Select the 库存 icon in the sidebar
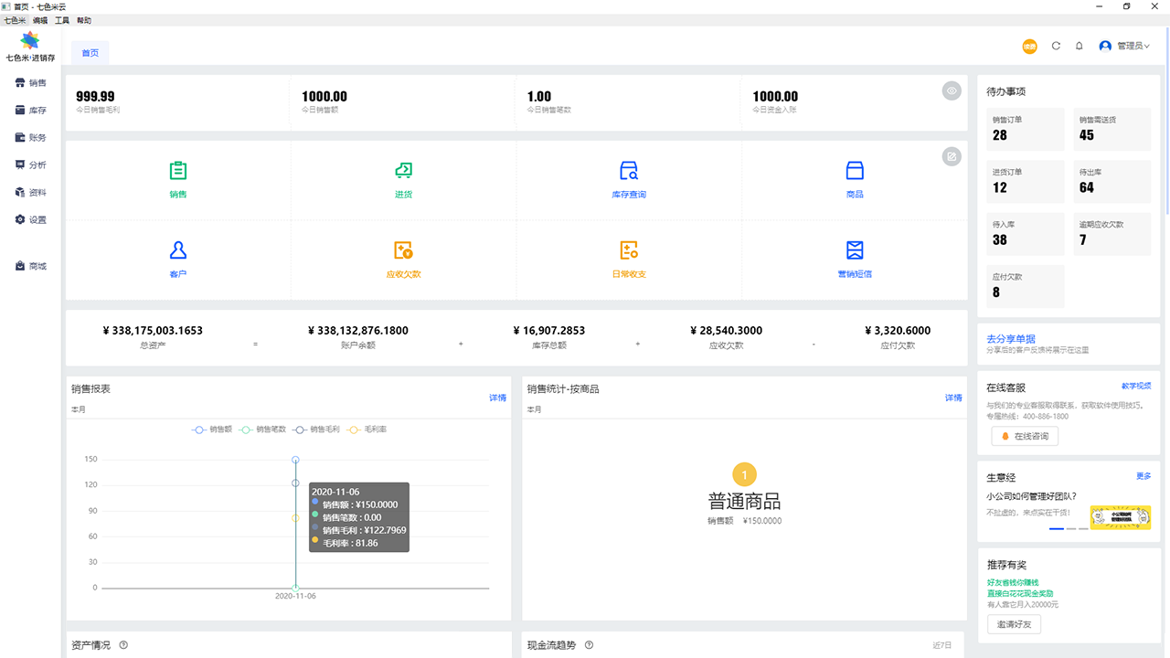Screen dimensions: 1170x658 (31, 110)
